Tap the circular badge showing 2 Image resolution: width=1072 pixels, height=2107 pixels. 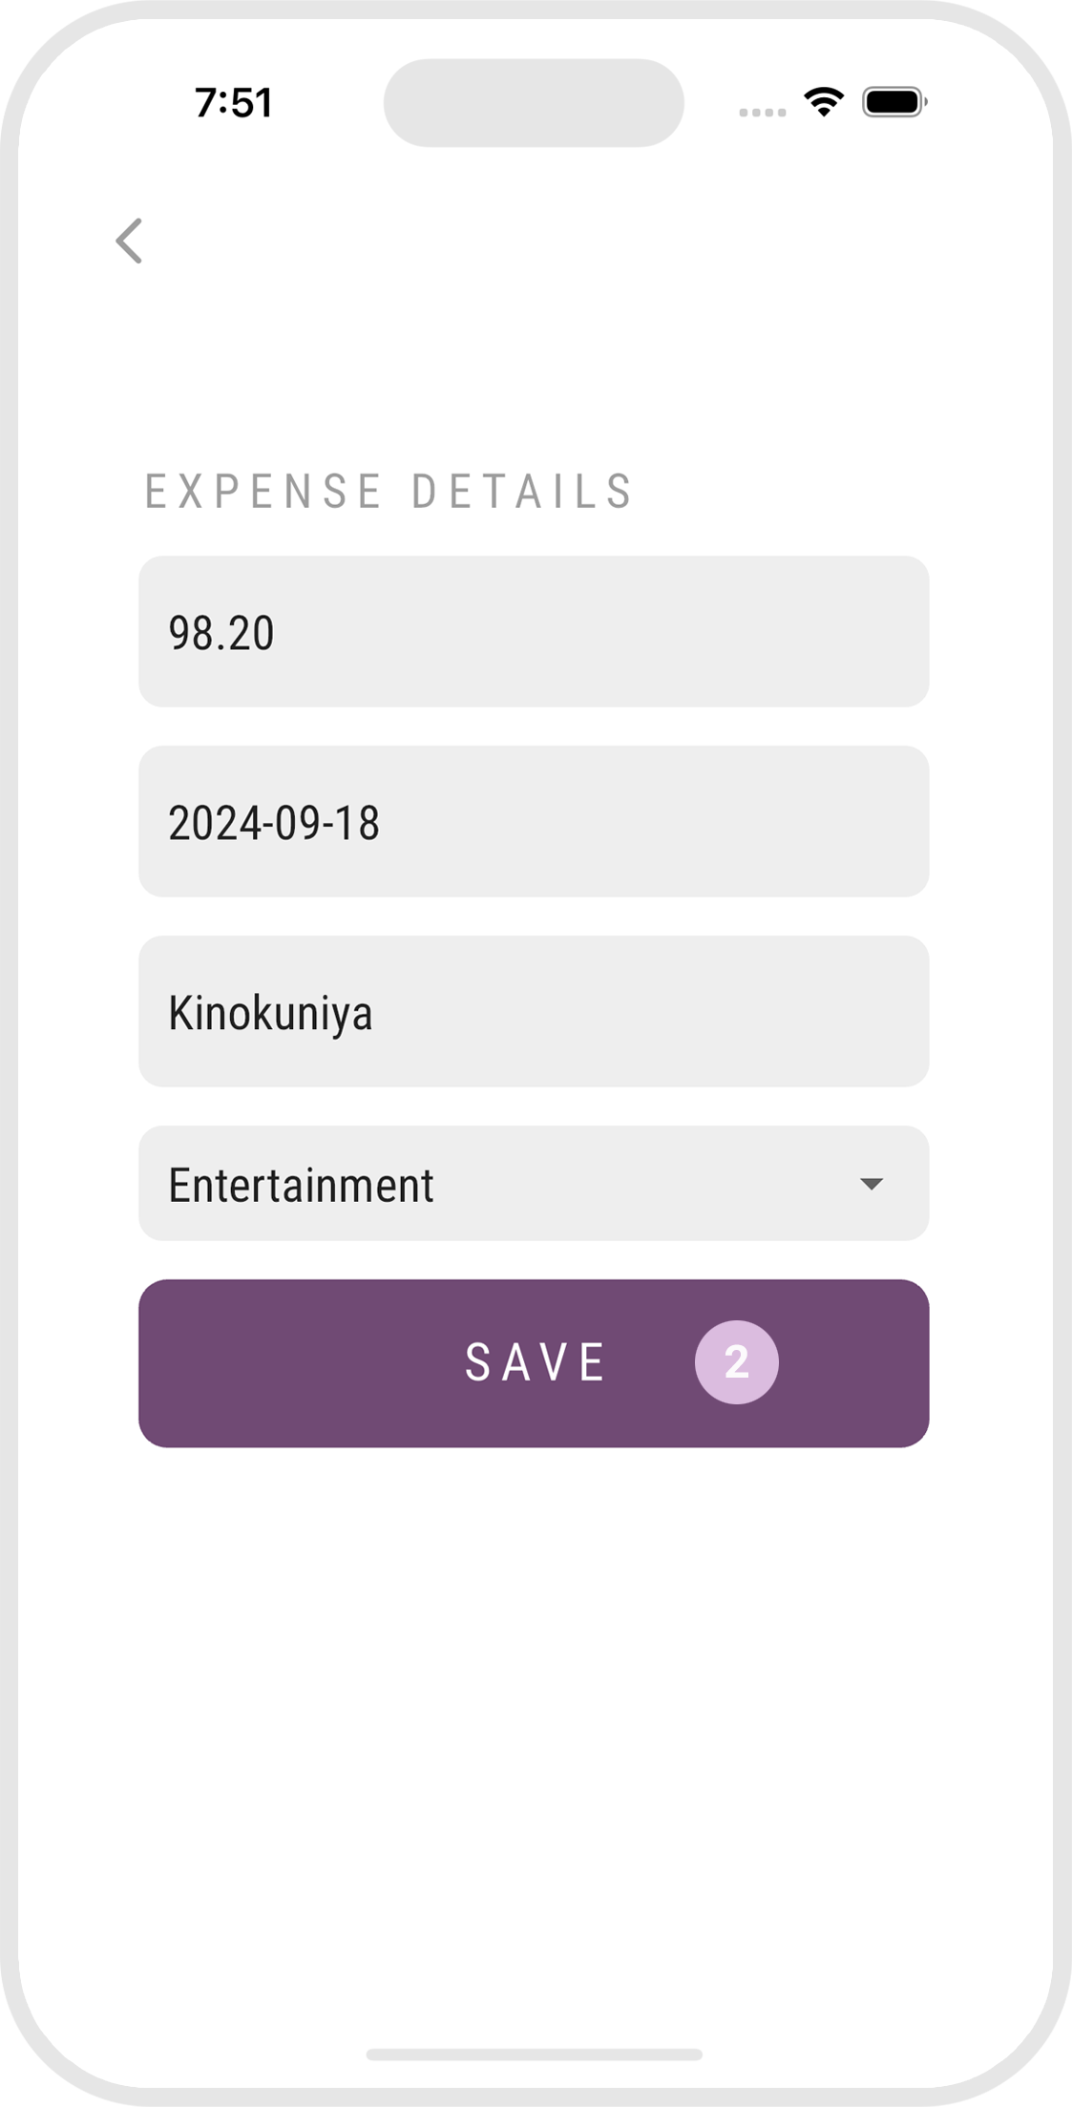pyautogui.click(x=736, y=1361)
